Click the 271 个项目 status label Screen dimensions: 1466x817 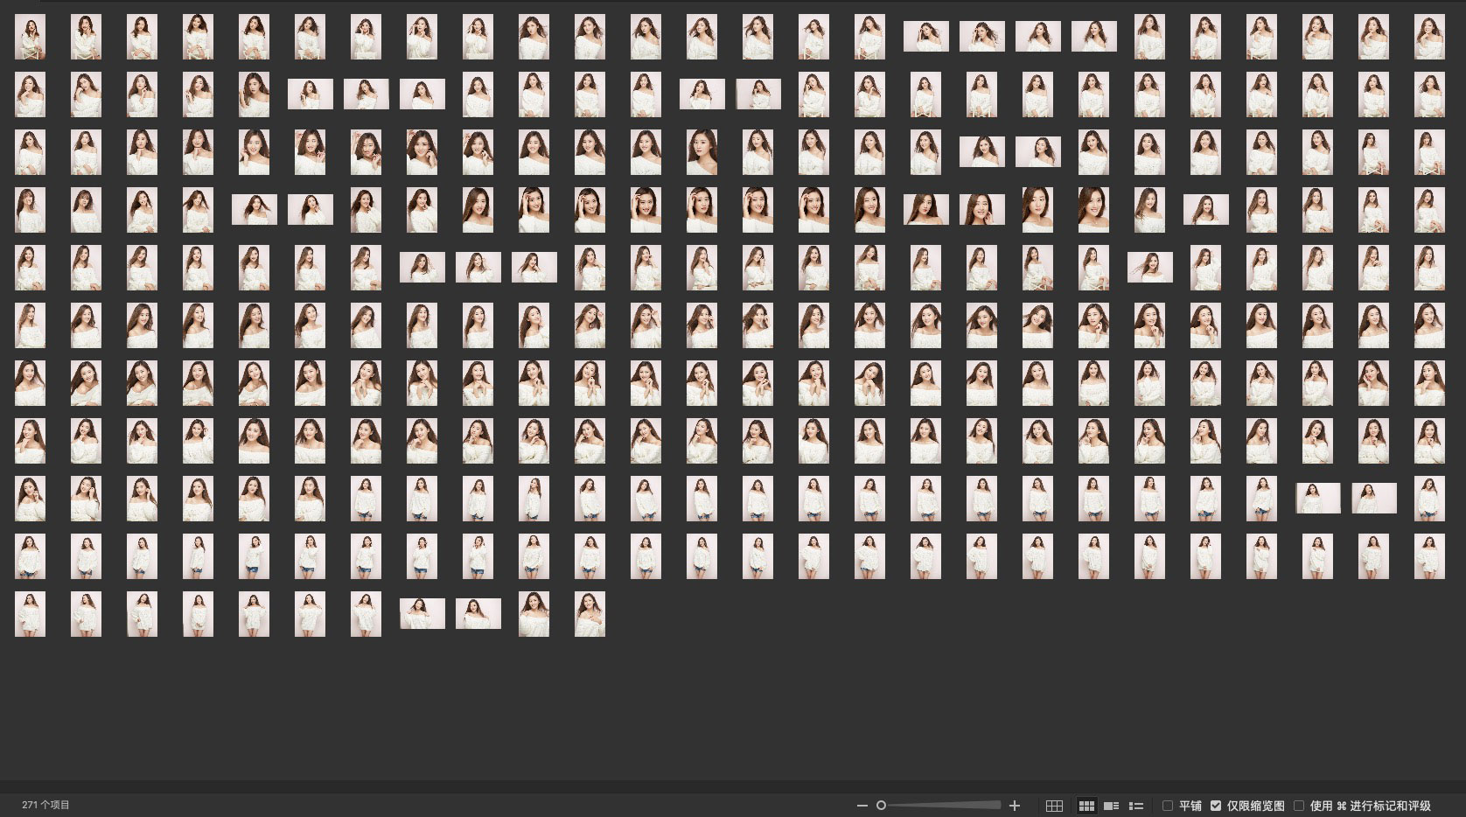tap(46, 805)
